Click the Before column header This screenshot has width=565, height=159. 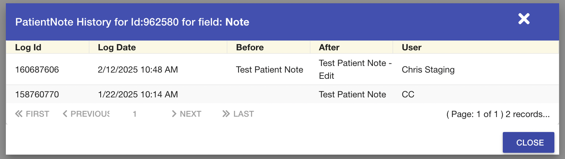pyautogui.click(x=250, y=47)
